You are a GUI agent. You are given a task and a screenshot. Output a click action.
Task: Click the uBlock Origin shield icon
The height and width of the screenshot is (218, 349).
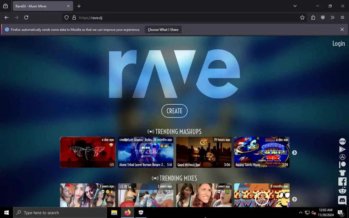point(323,17)
